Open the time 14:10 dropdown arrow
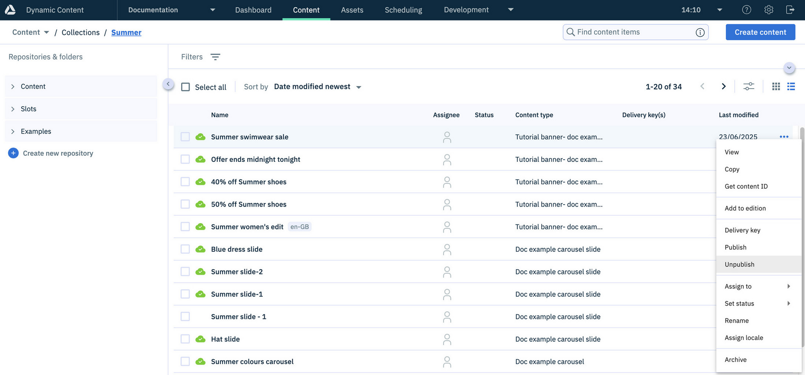The width and height of the screenshot is (805, 375). click(x=720, y=10)
